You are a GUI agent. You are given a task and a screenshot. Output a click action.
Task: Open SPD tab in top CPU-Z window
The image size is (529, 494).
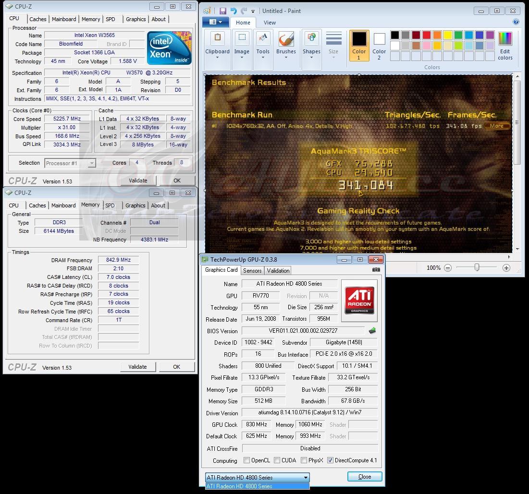[x=111, y=19]
